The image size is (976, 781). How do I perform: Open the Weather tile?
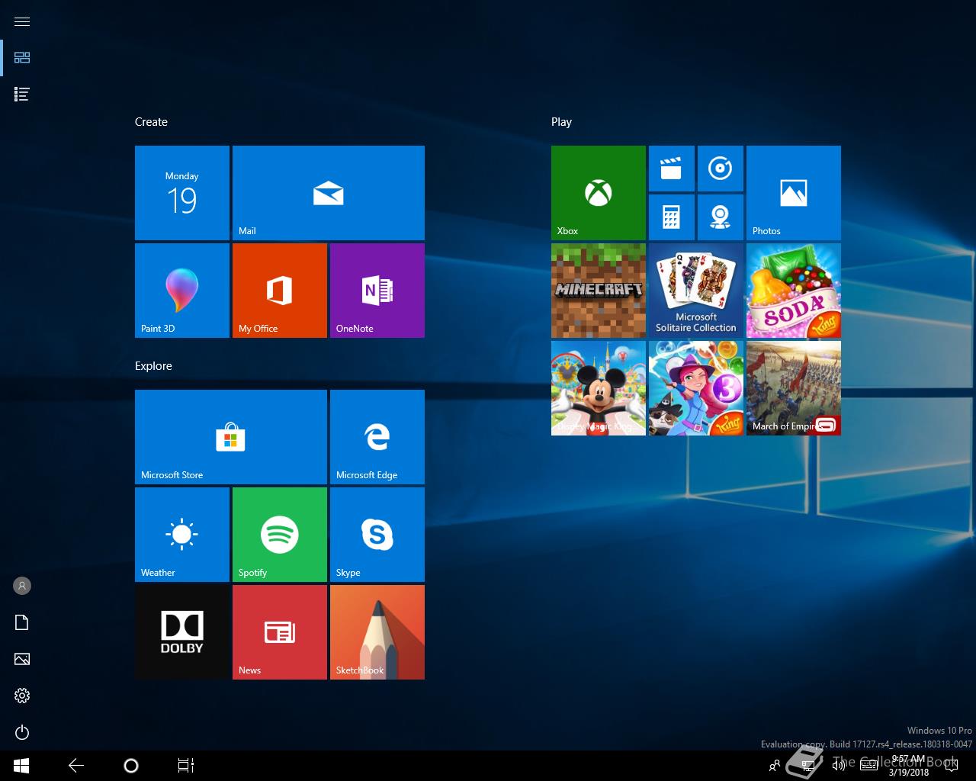(182, 535)
